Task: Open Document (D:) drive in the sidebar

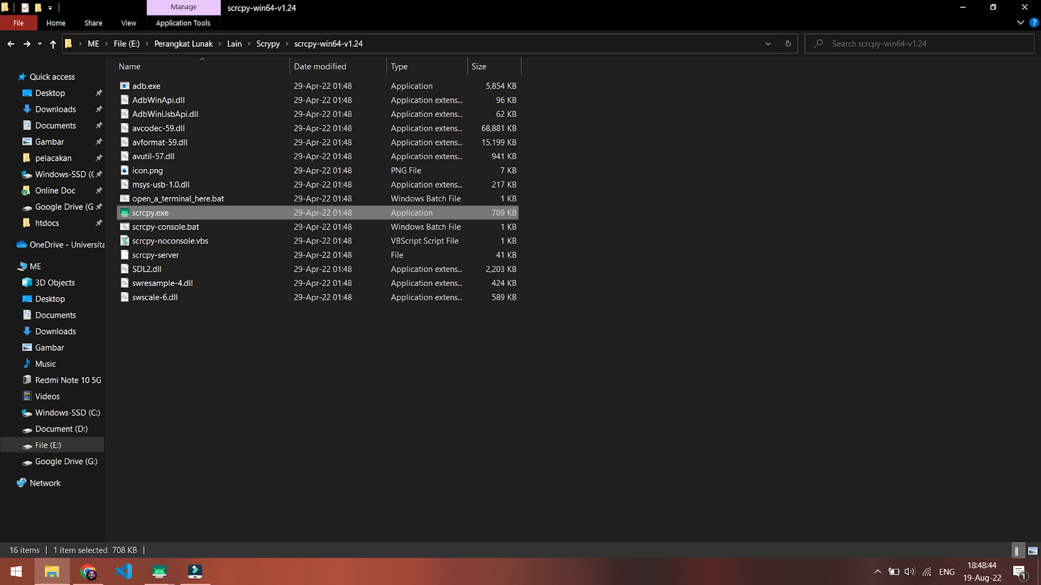Action: tap(61, 429)
